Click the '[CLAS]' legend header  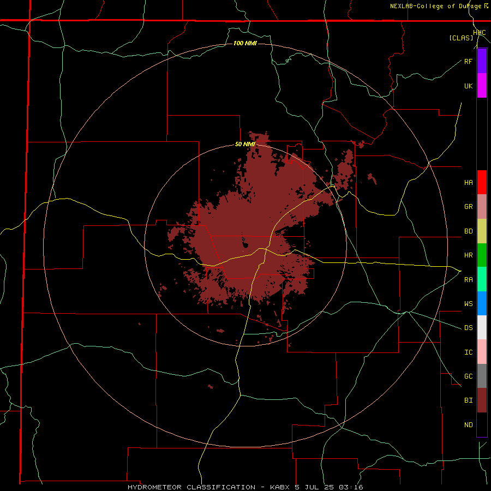coord(461,38)
